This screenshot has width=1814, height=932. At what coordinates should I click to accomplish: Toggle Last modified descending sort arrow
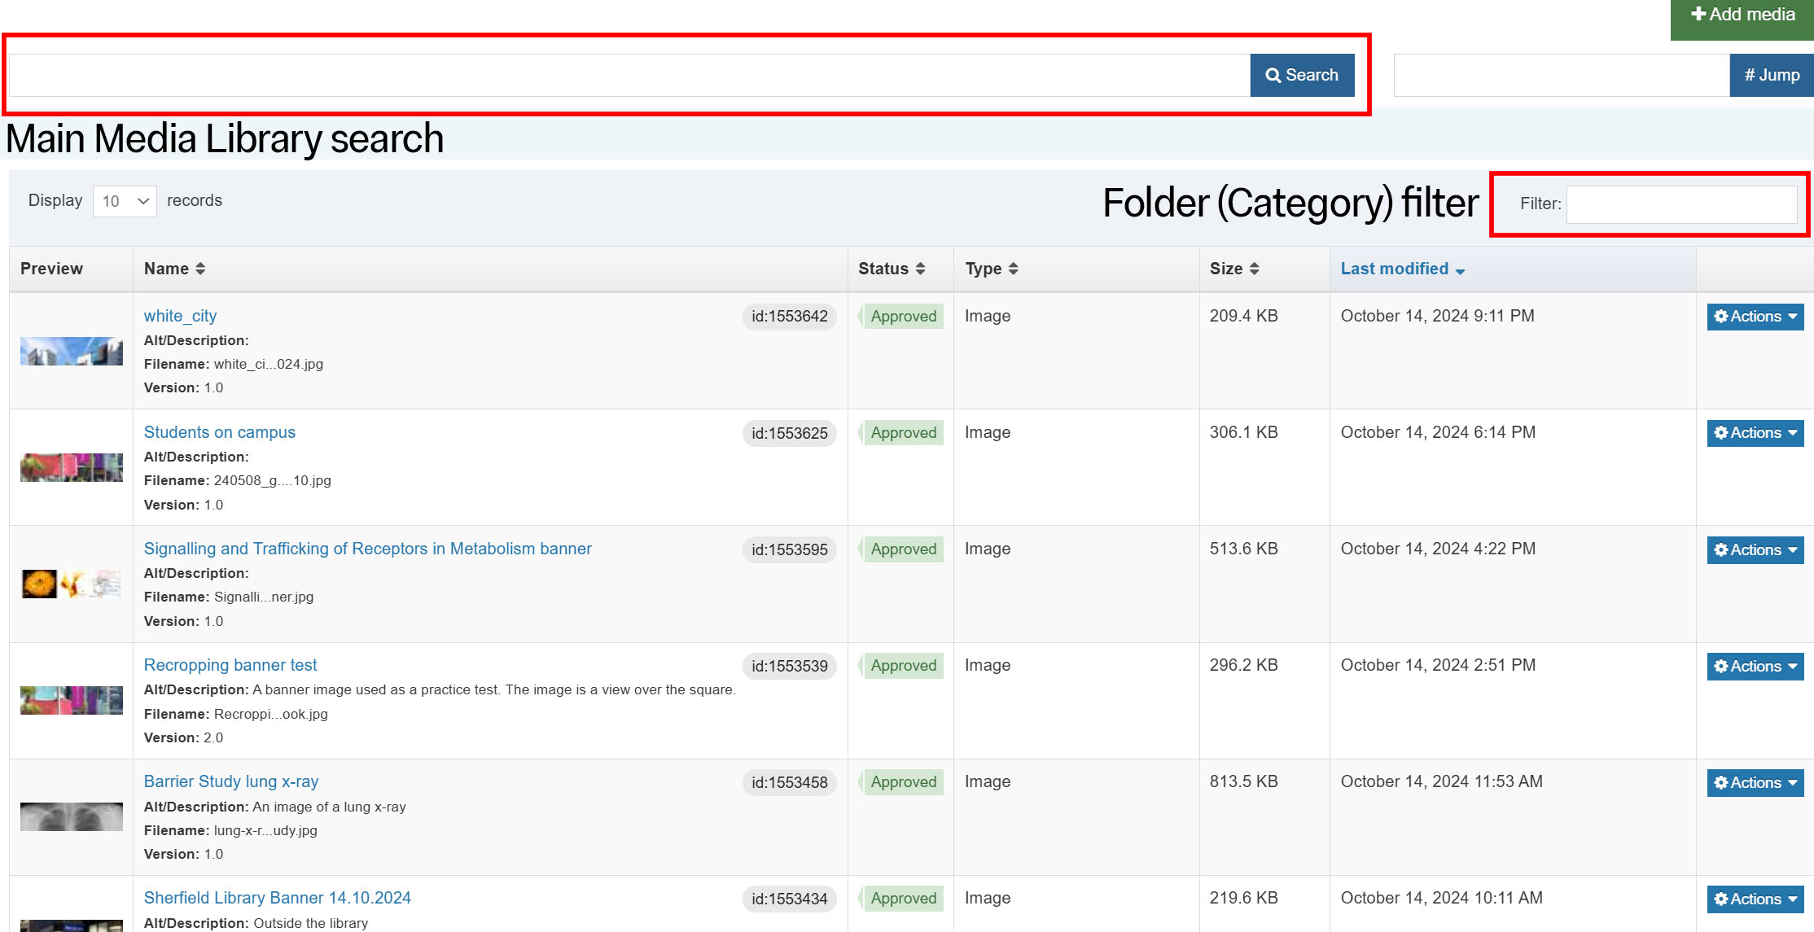pyautogui.click(x=1460, y=271)
